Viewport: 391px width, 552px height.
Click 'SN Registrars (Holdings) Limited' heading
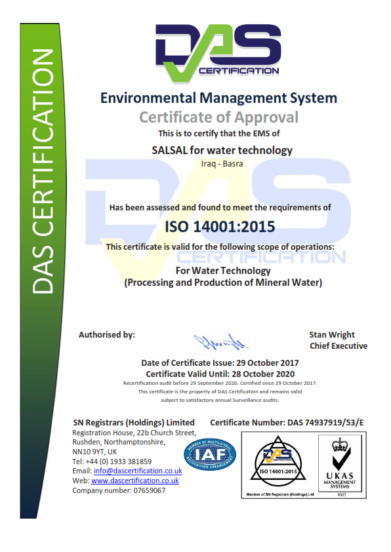(x=134, y=422)
